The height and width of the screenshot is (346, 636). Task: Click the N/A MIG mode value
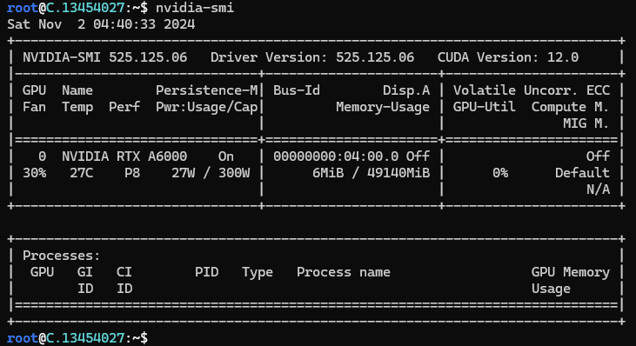coord(599,190)
